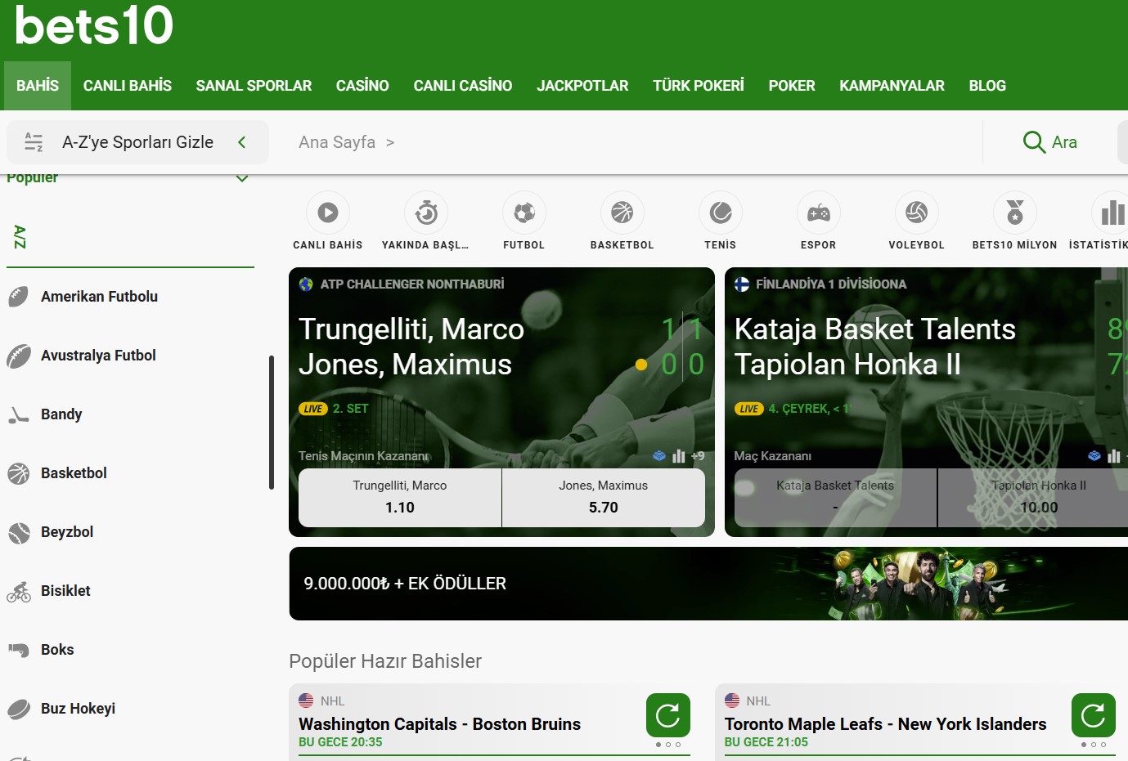The height and width of the screenshot is (761, 1128).
Task: Open the Blog tab
Action: pos(987,86)
